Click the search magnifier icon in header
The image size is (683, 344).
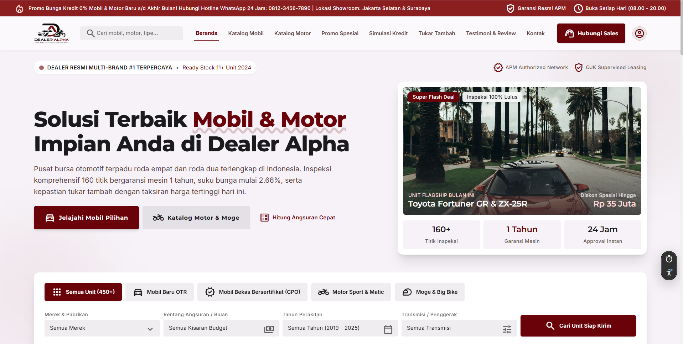90,33
